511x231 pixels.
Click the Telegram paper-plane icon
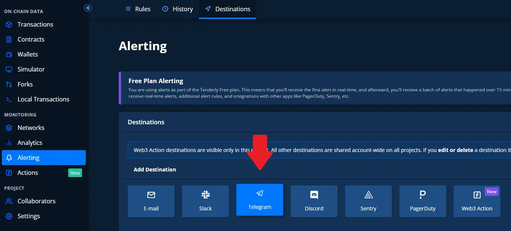pyautogui.click(x=260, y=193)
